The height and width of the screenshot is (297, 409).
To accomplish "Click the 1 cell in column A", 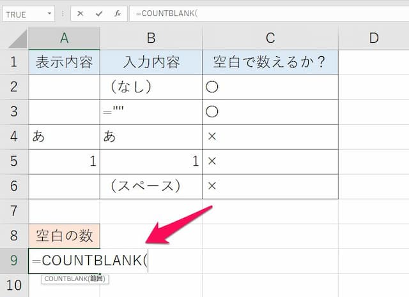I will point(64,161).
